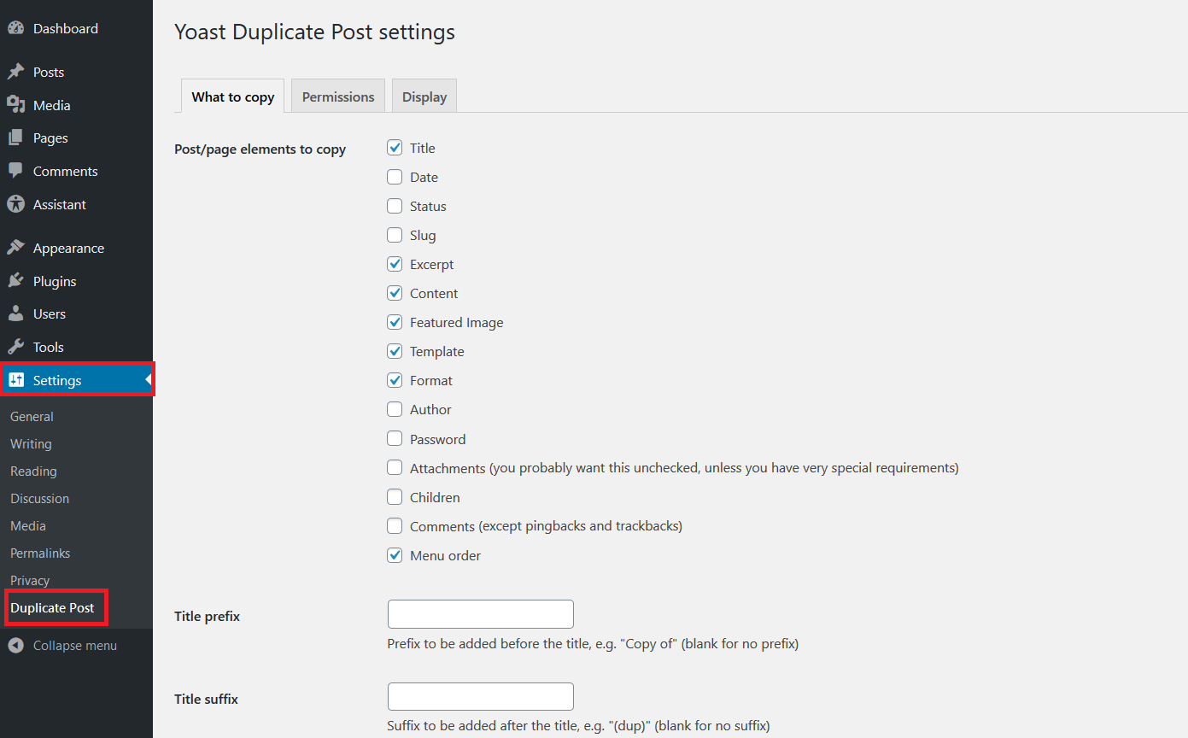Go to Posts menu item
Screen dimensions: 1188x738
click(x=49, y=72)
